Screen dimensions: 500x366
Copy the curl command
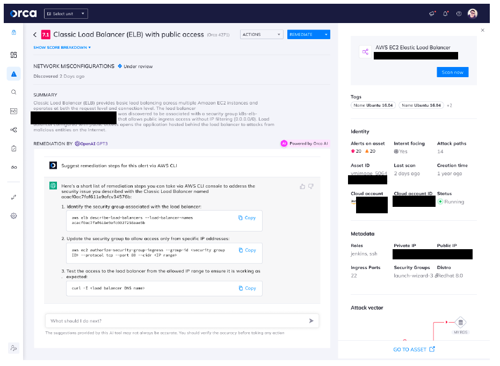248,288
